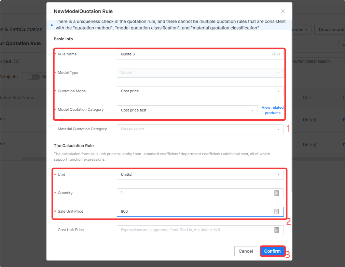The width and height of the screenshot is (345, 267).
Task: Focus the Rule Name field showing Quote 3
Action: [200, 54]
